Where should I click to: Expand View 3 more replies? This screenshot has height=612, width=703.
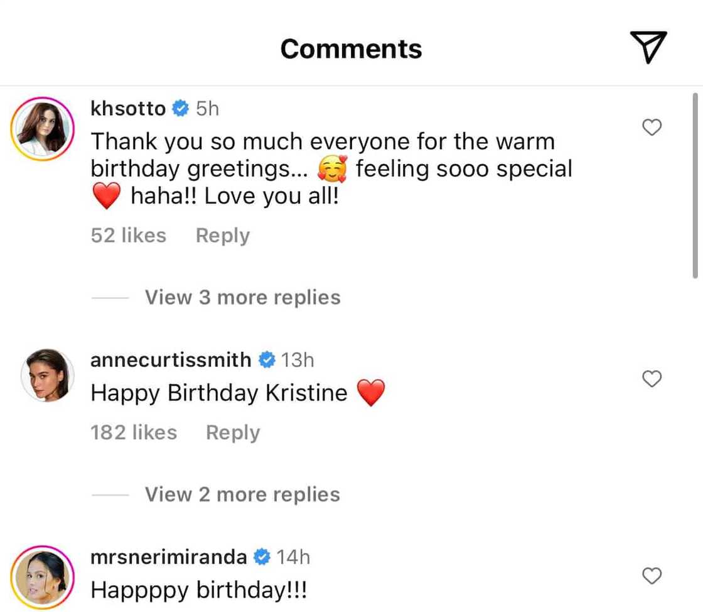click(242, 297)
